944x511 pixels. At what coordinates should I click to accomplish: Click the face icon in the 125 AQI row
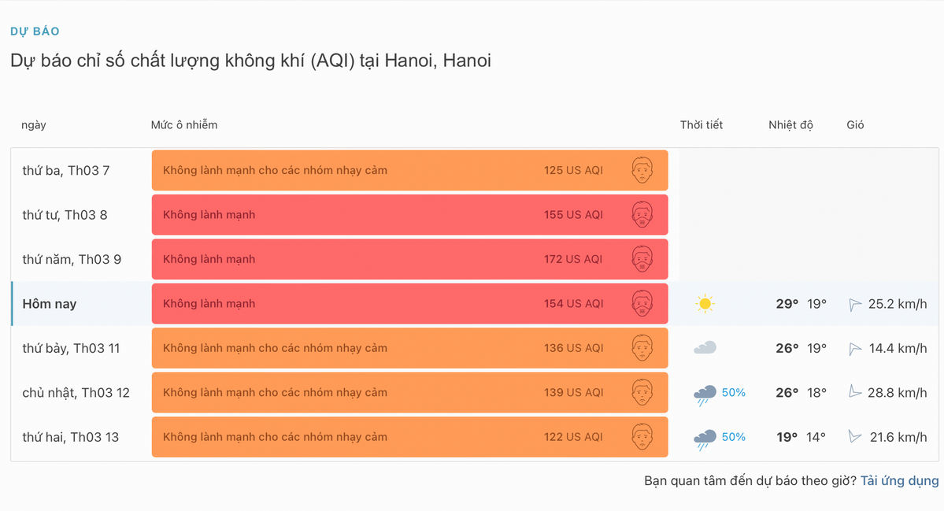pyautogui.click(x=643, y=170)
